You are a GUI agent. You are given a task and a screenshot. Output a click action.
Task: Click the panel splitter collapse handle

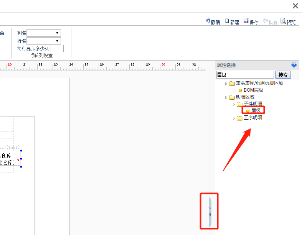pyautogui.click(x=210, y=212)
